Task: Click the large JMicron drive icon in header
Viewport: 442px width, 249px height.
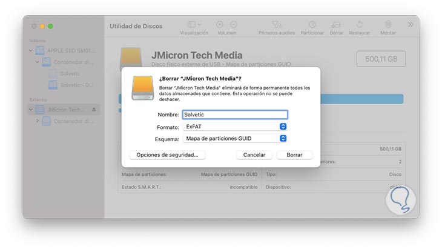Action: (x=131, y=58)
